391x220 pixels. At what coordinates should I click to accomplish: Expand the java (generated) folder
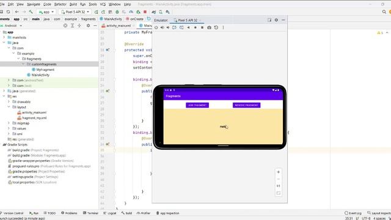(4, 91)
